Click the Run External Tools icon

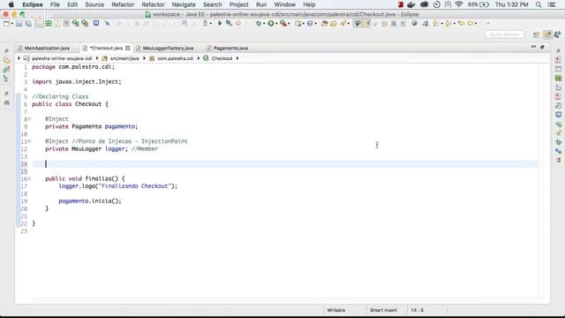click(x=283, y=24)
